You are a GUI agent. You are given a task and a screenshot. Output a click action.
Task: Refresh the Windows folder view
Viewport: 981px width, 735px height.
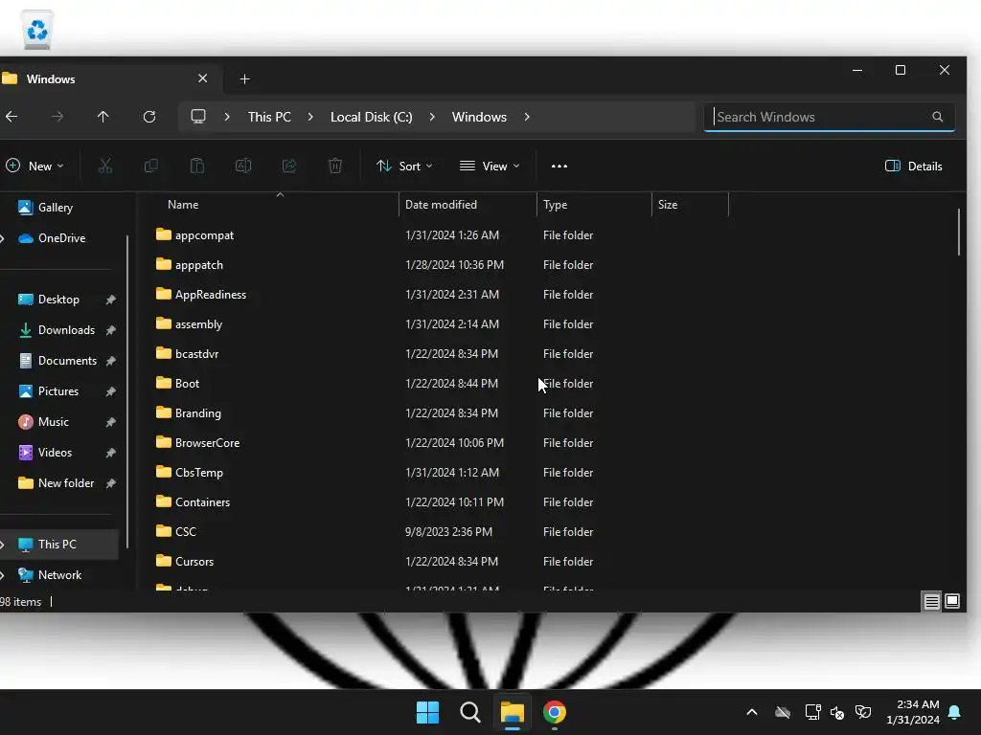coord(148,116)
